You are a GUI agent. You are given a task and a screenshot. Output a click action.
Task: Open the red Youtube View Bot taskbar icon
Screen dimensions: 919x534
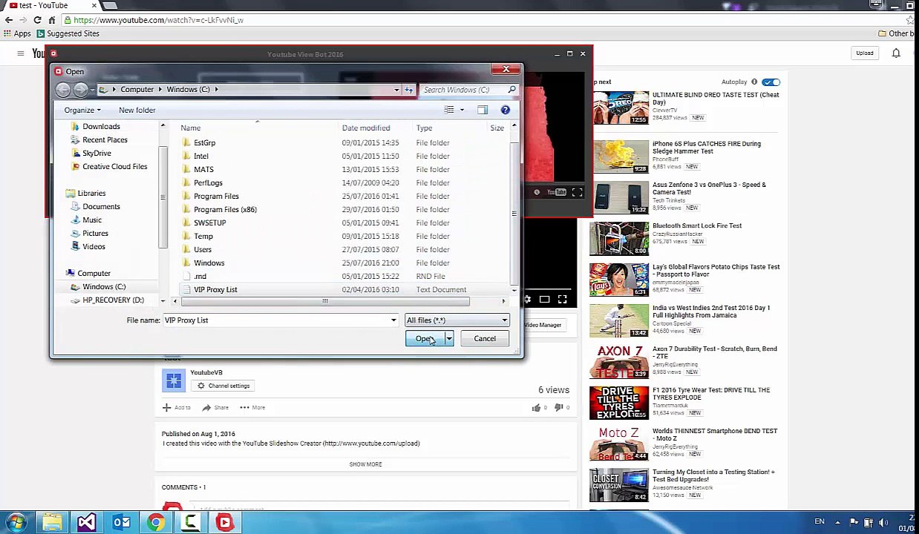(x=224, y=523)
